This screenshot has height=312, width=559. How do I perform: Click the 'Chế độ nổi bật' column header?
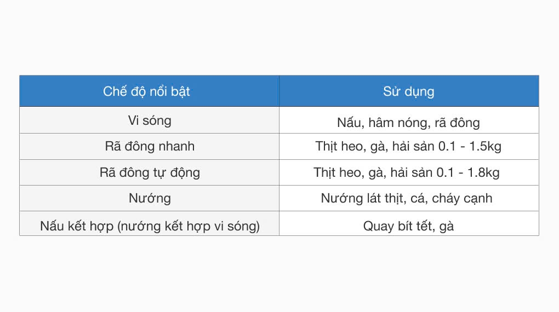(x=150, y=91)
